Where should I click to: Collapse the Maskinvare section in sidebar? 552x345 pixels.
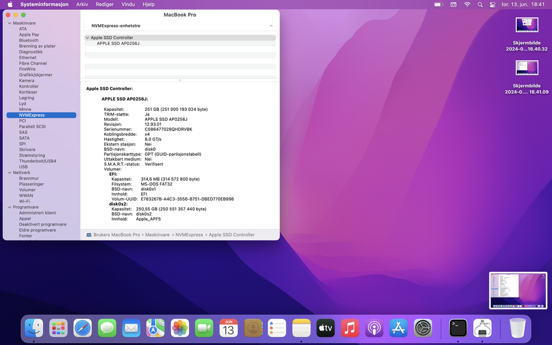[x=9, y=23]
